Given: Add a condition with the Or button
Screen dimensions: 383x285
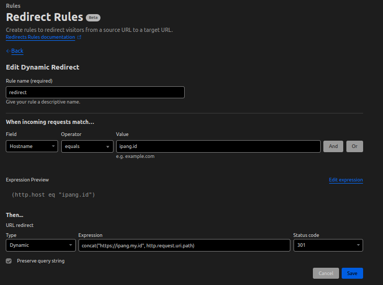Looking at the screenshot, I should (354, 146).
